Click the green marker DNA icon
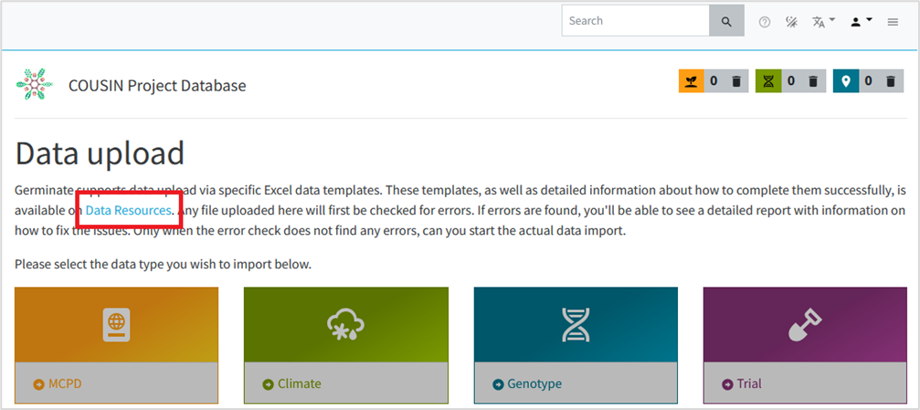Viewport: 920px width, 410px height. coord(768,81)
